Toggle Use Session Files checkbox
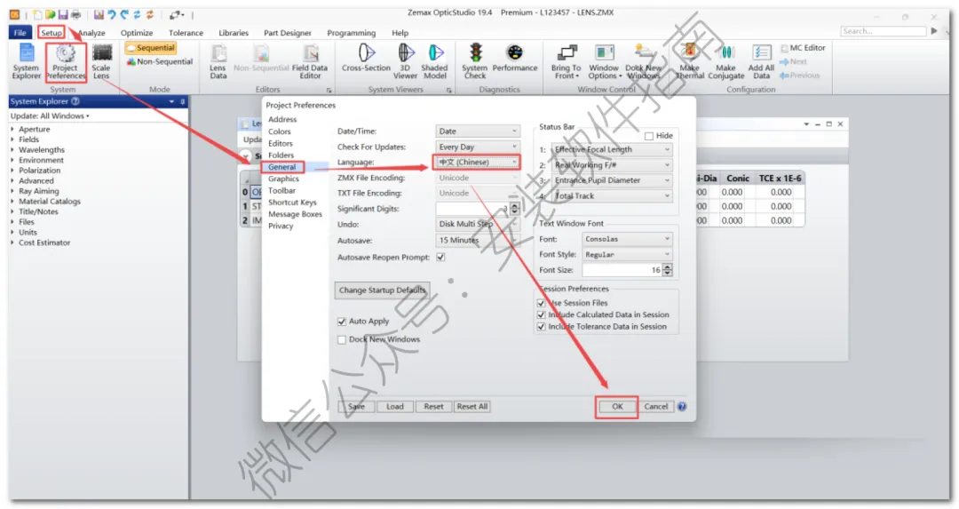959x509 pixels. pos(542,303)
